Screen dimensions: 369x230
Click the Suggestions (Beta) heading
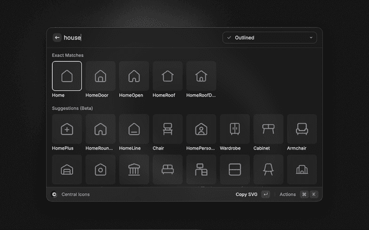(73, 108)
